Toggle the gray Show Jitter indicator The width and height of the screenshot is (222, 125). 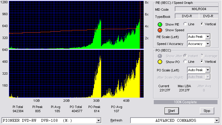click(160, 56)
